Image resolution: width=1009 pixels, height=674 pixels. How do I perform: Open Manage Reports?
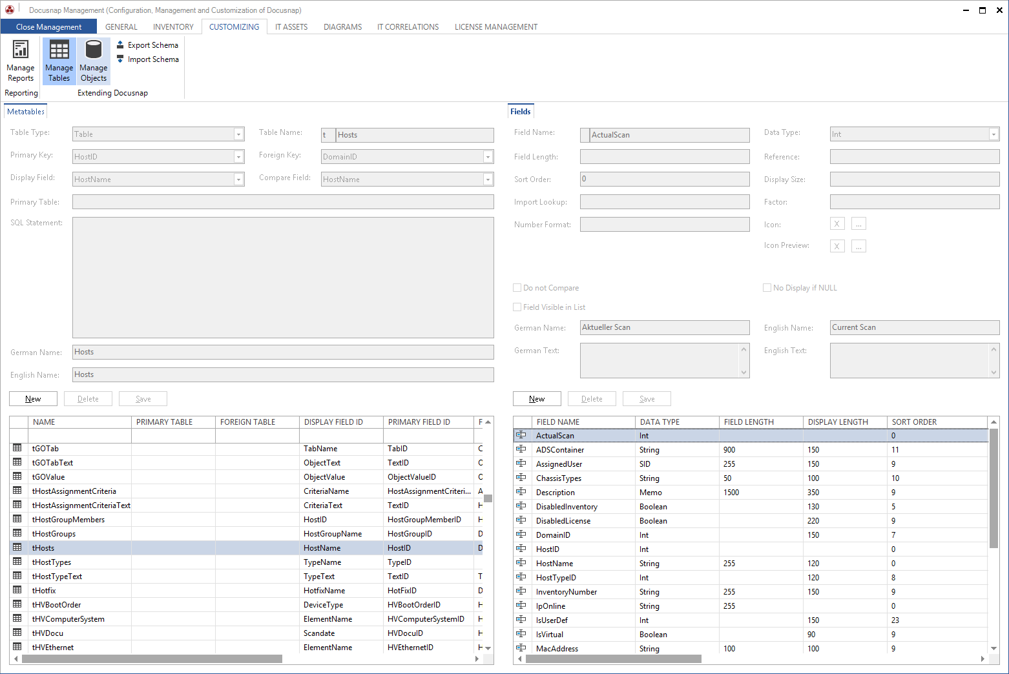[21, 61]
